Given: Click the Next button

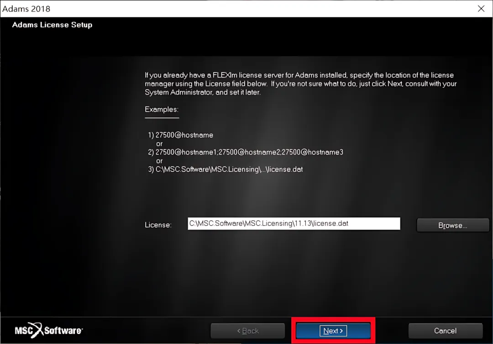Looking at the screenshot, I should [x=333, y=330].
